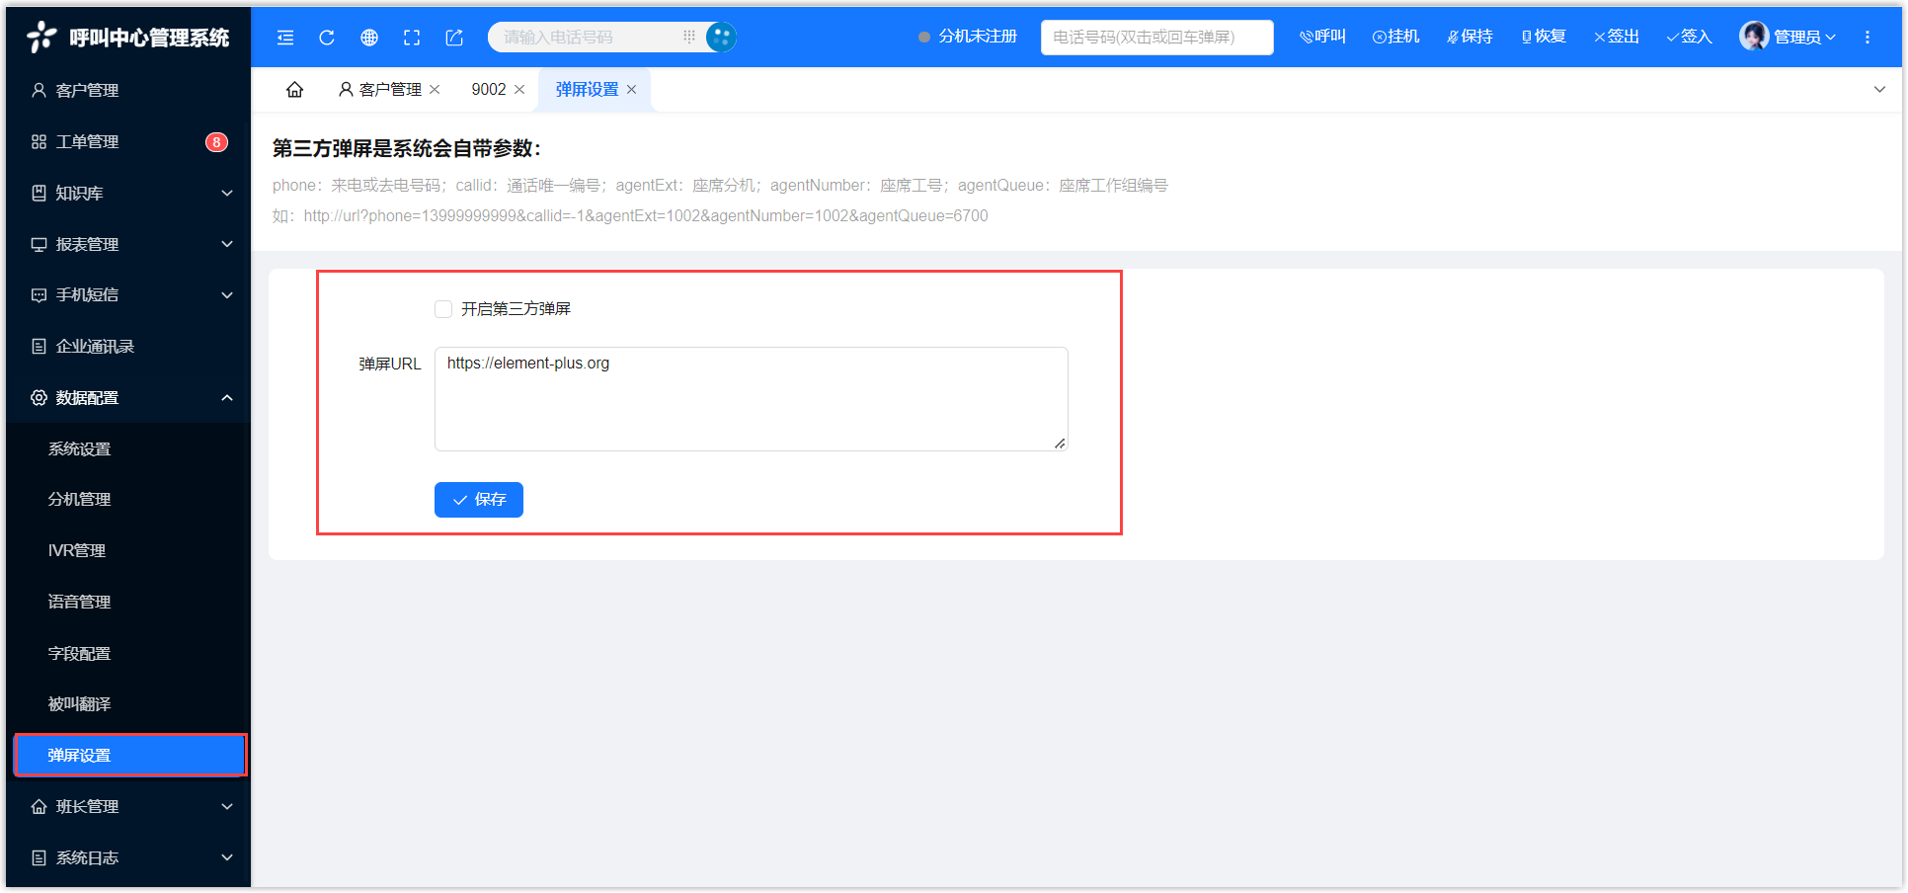The image size is (1908, 893).
Task: Open the tabs dropdown arrow at far right
Action: click(1879, 90)
